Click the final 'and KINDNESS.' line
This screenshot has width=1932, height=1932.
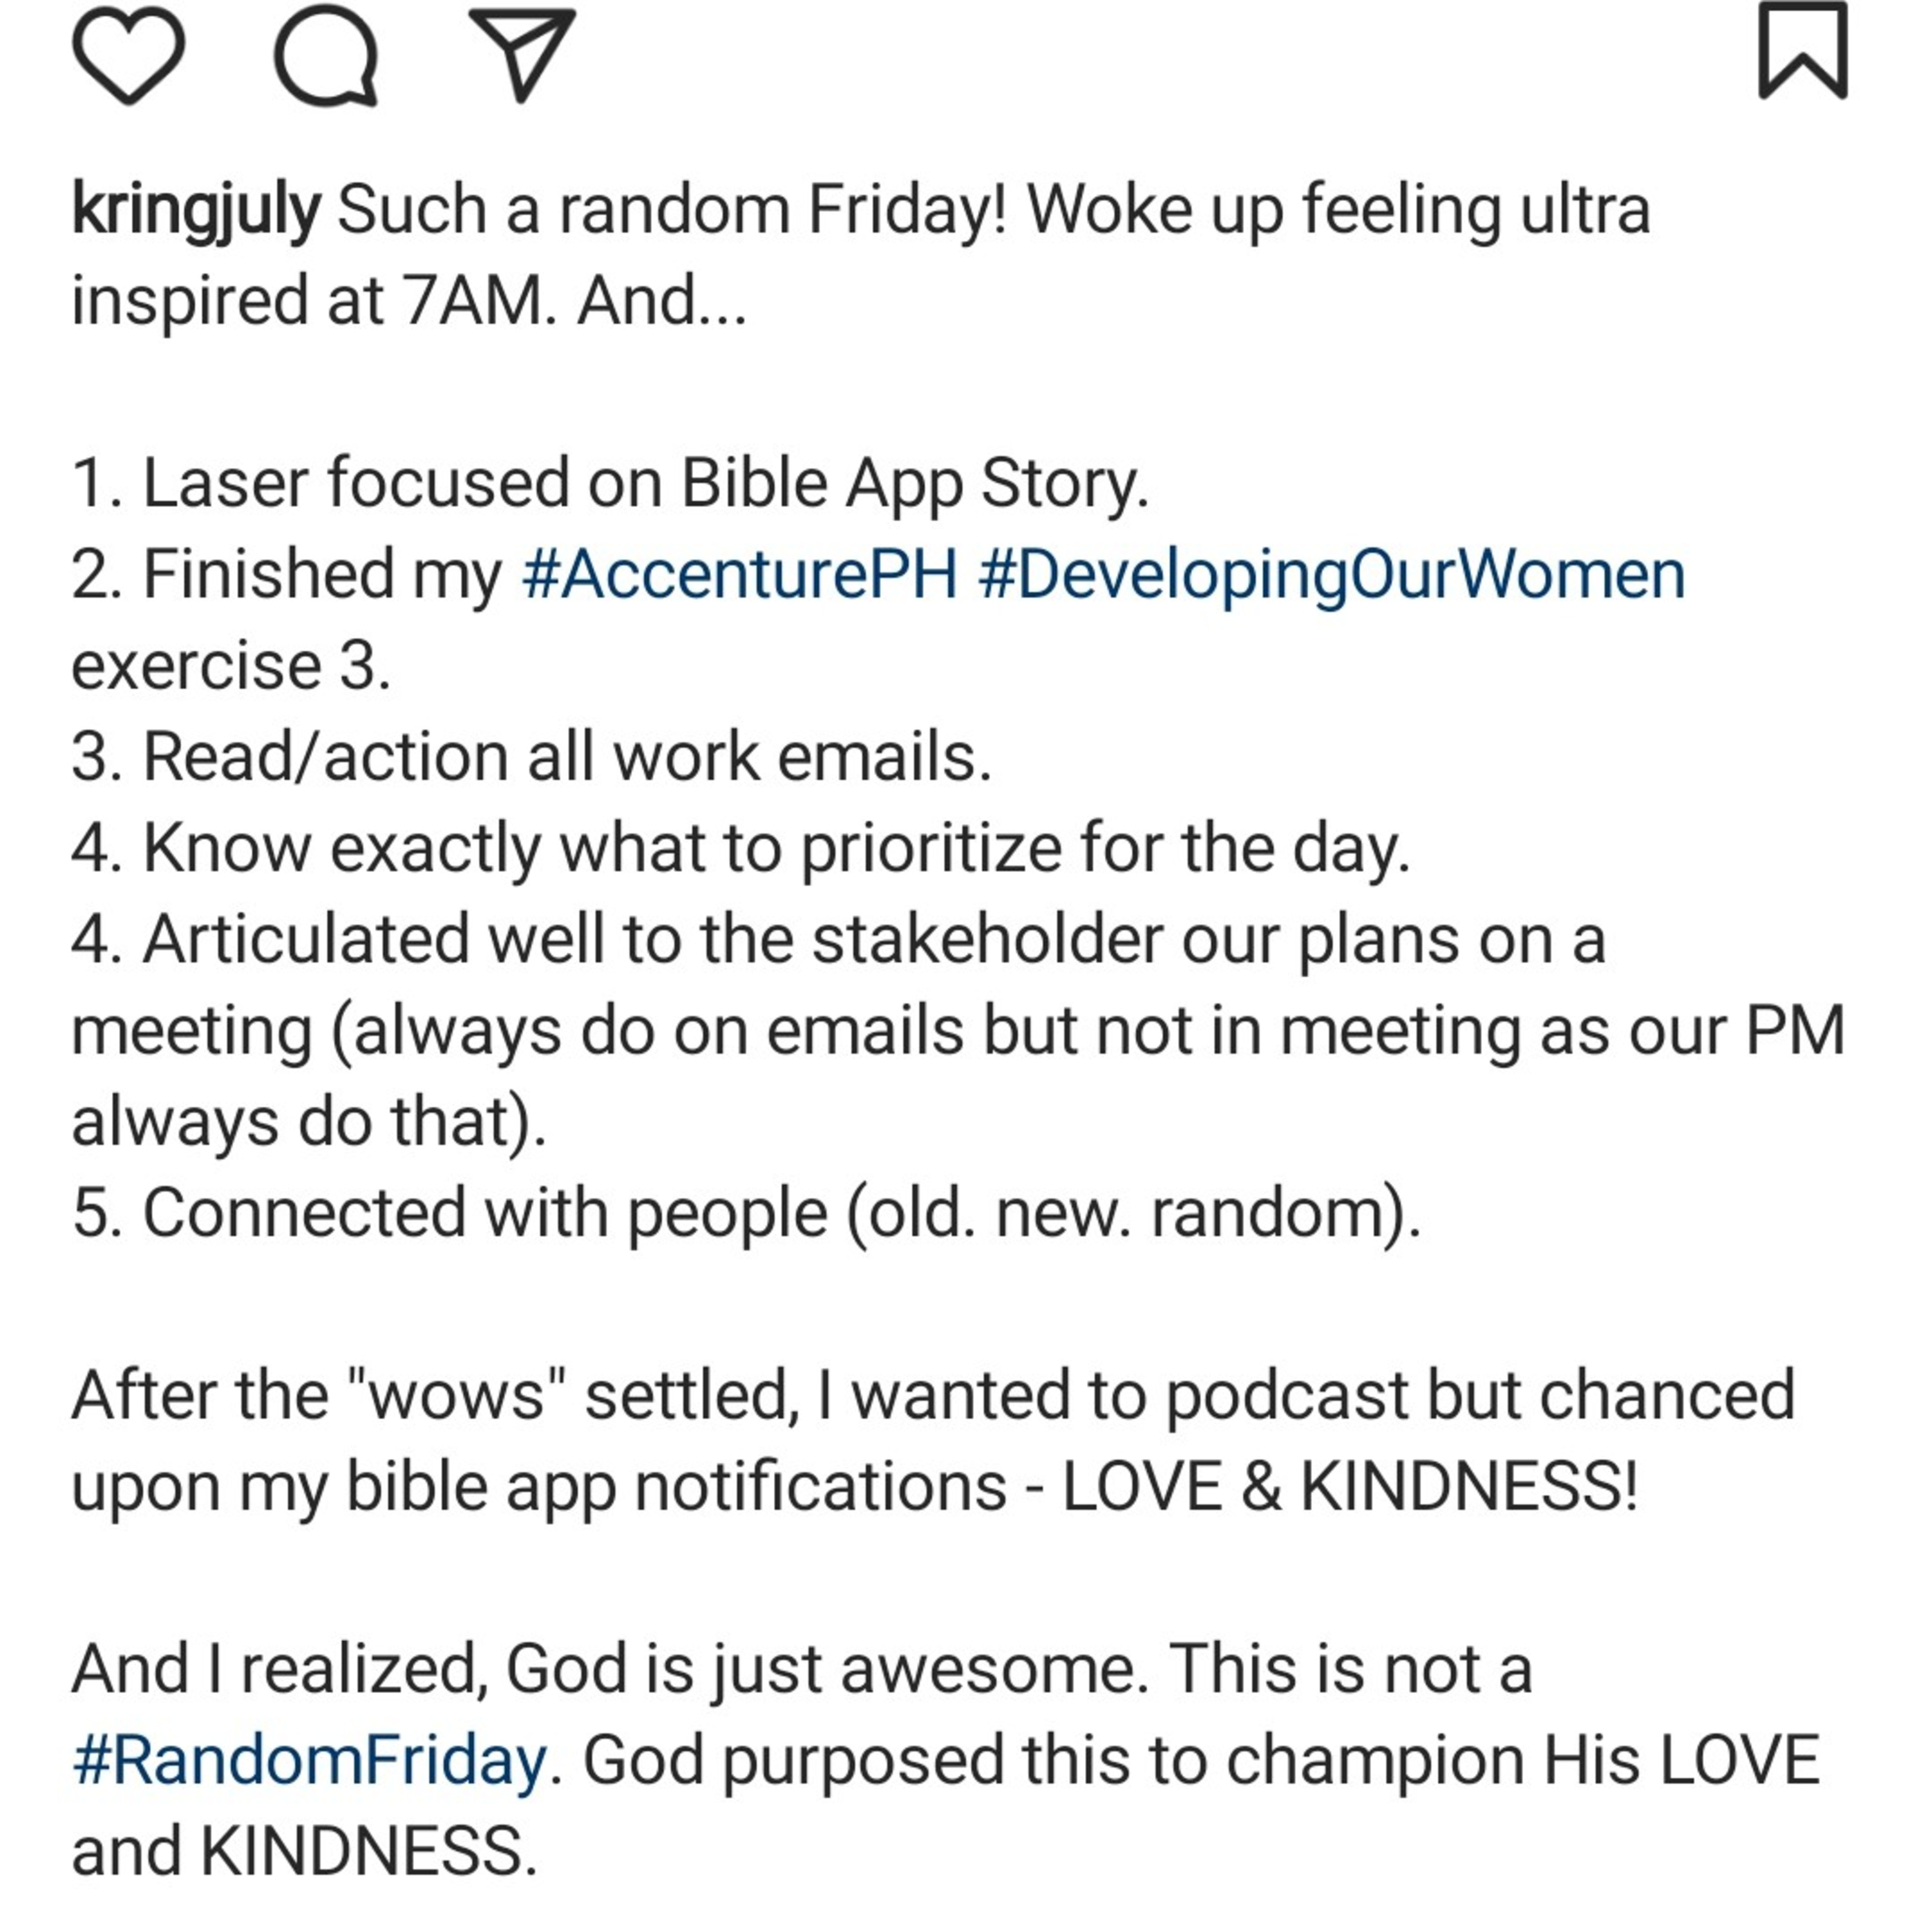click(304, 1851)
